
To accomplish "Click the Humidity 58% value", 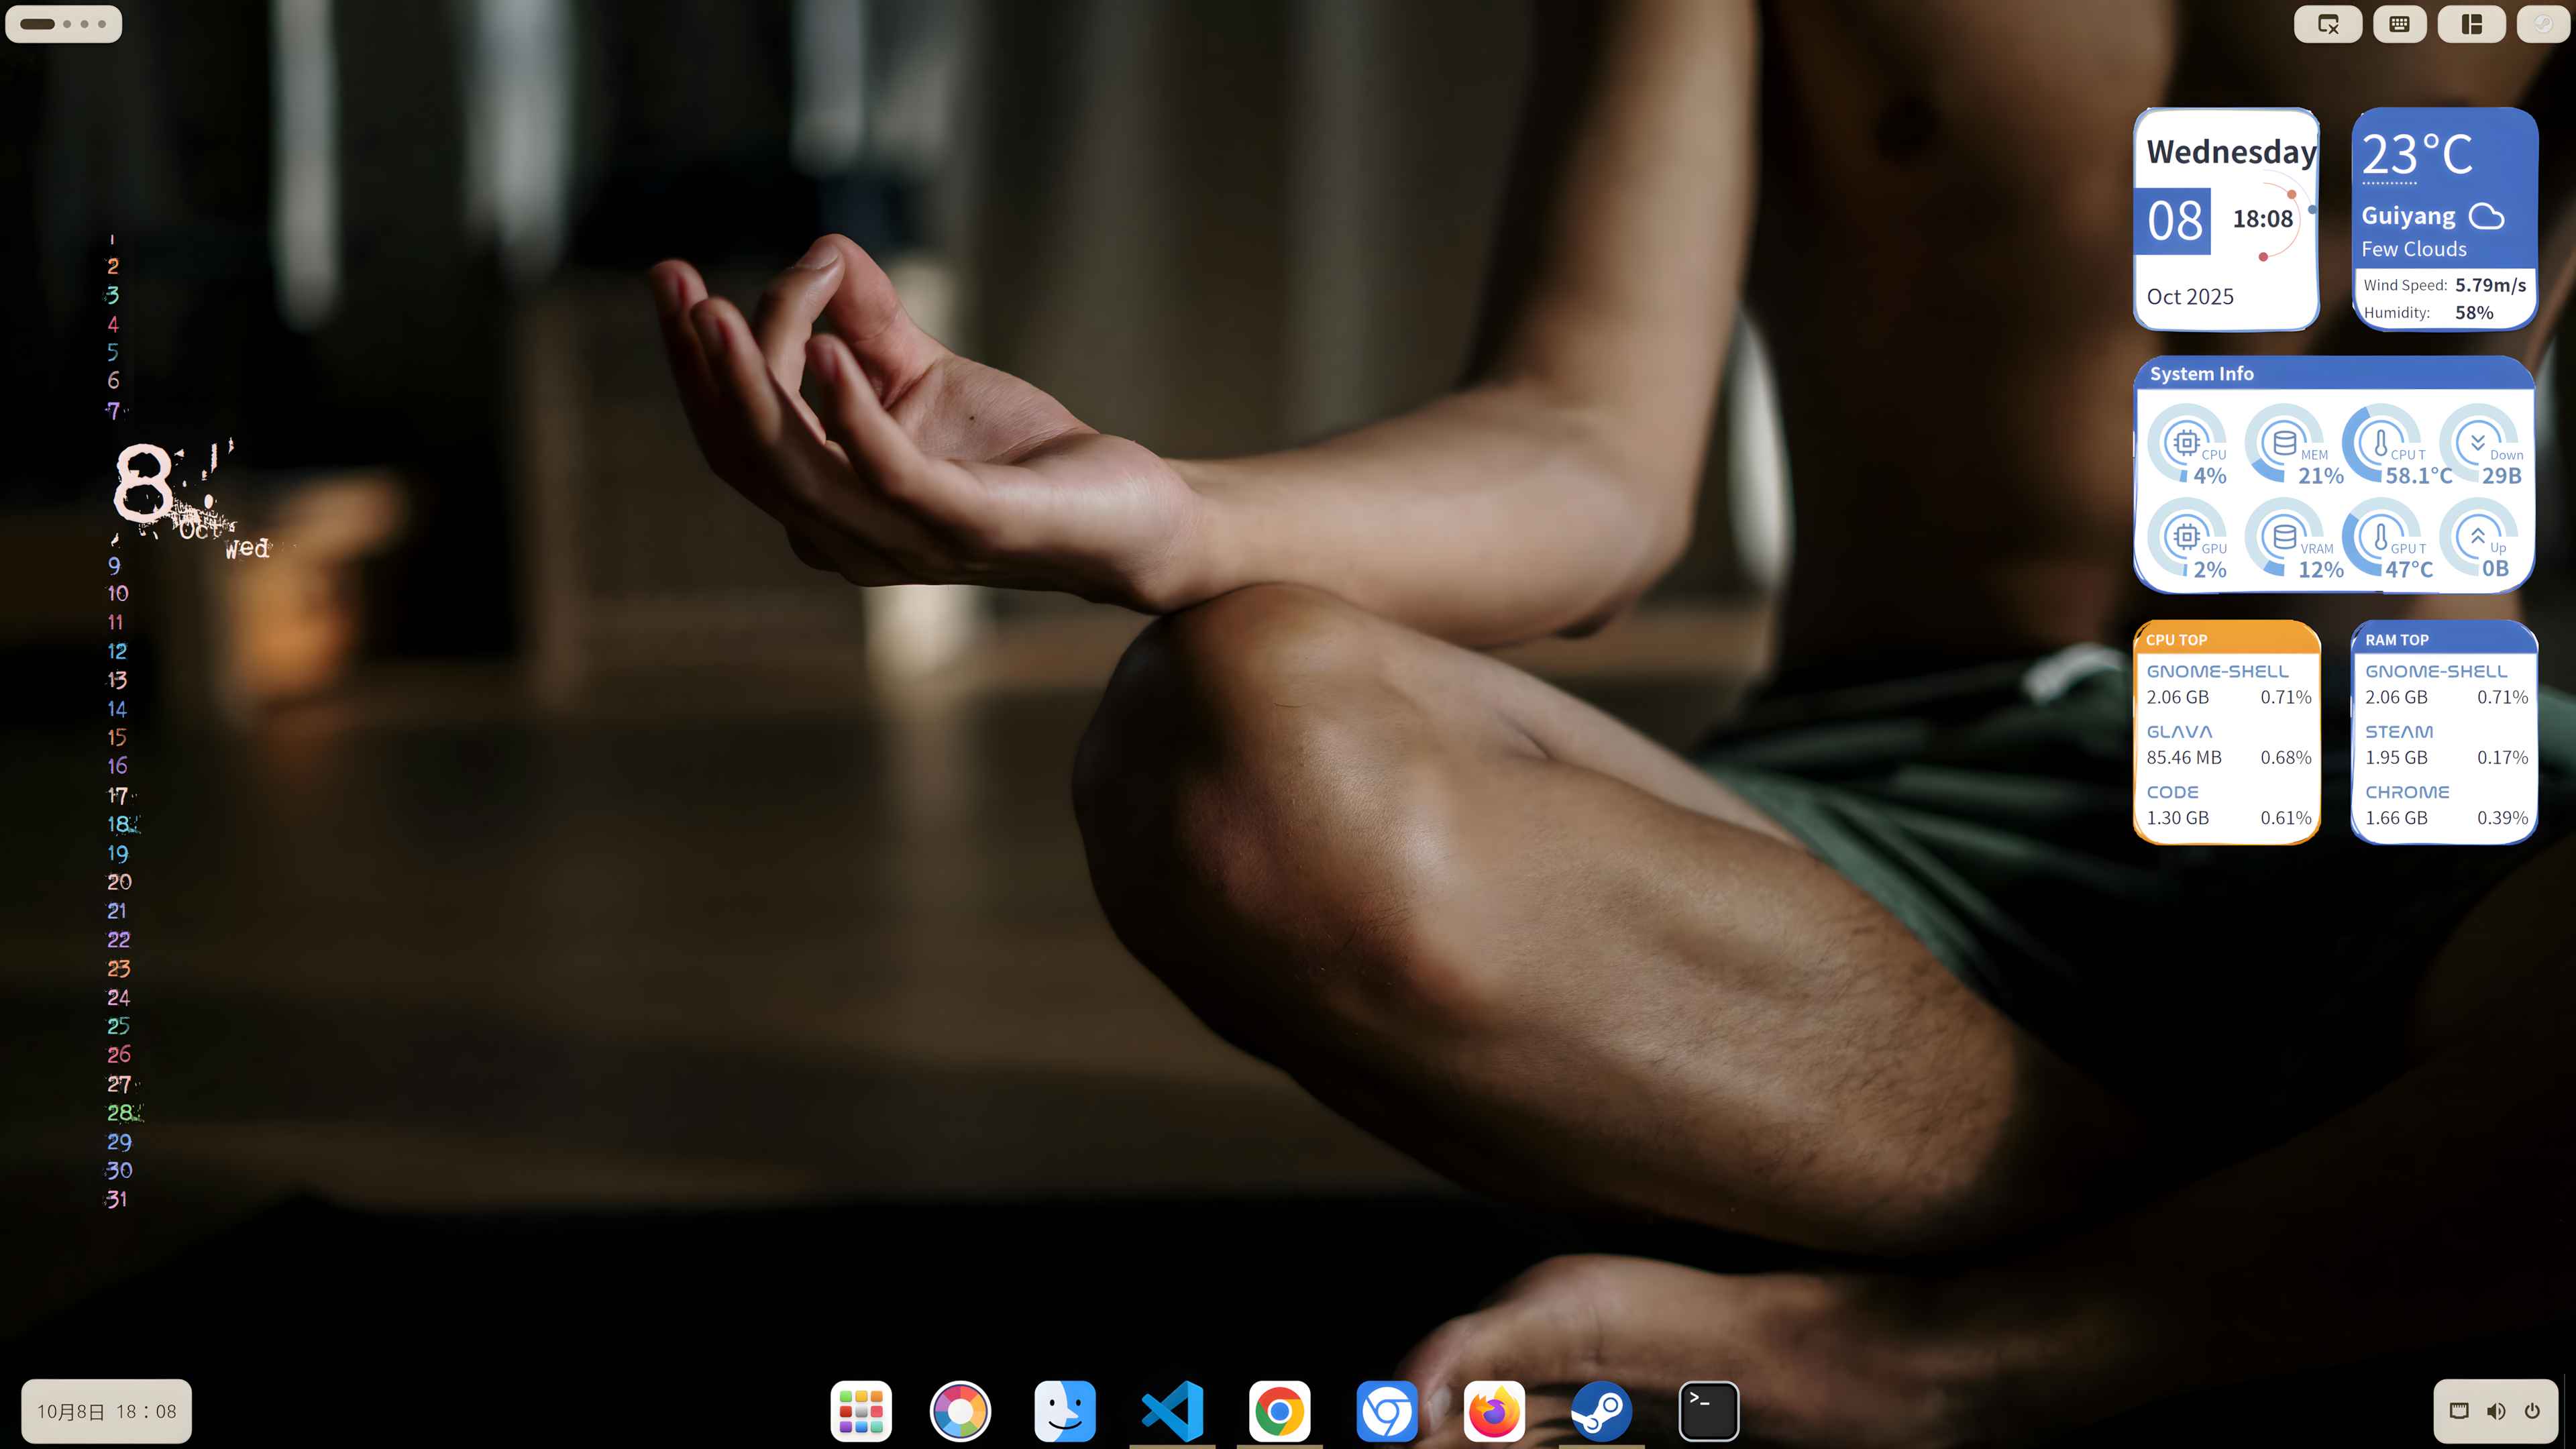I will (2474, 313).
